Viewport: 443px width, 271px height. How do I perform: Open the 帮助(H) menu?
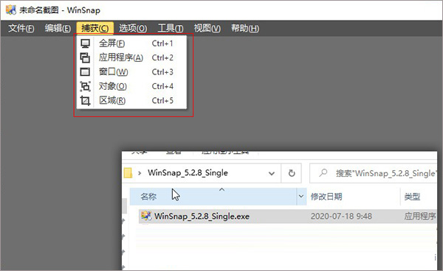click(245, 28)
